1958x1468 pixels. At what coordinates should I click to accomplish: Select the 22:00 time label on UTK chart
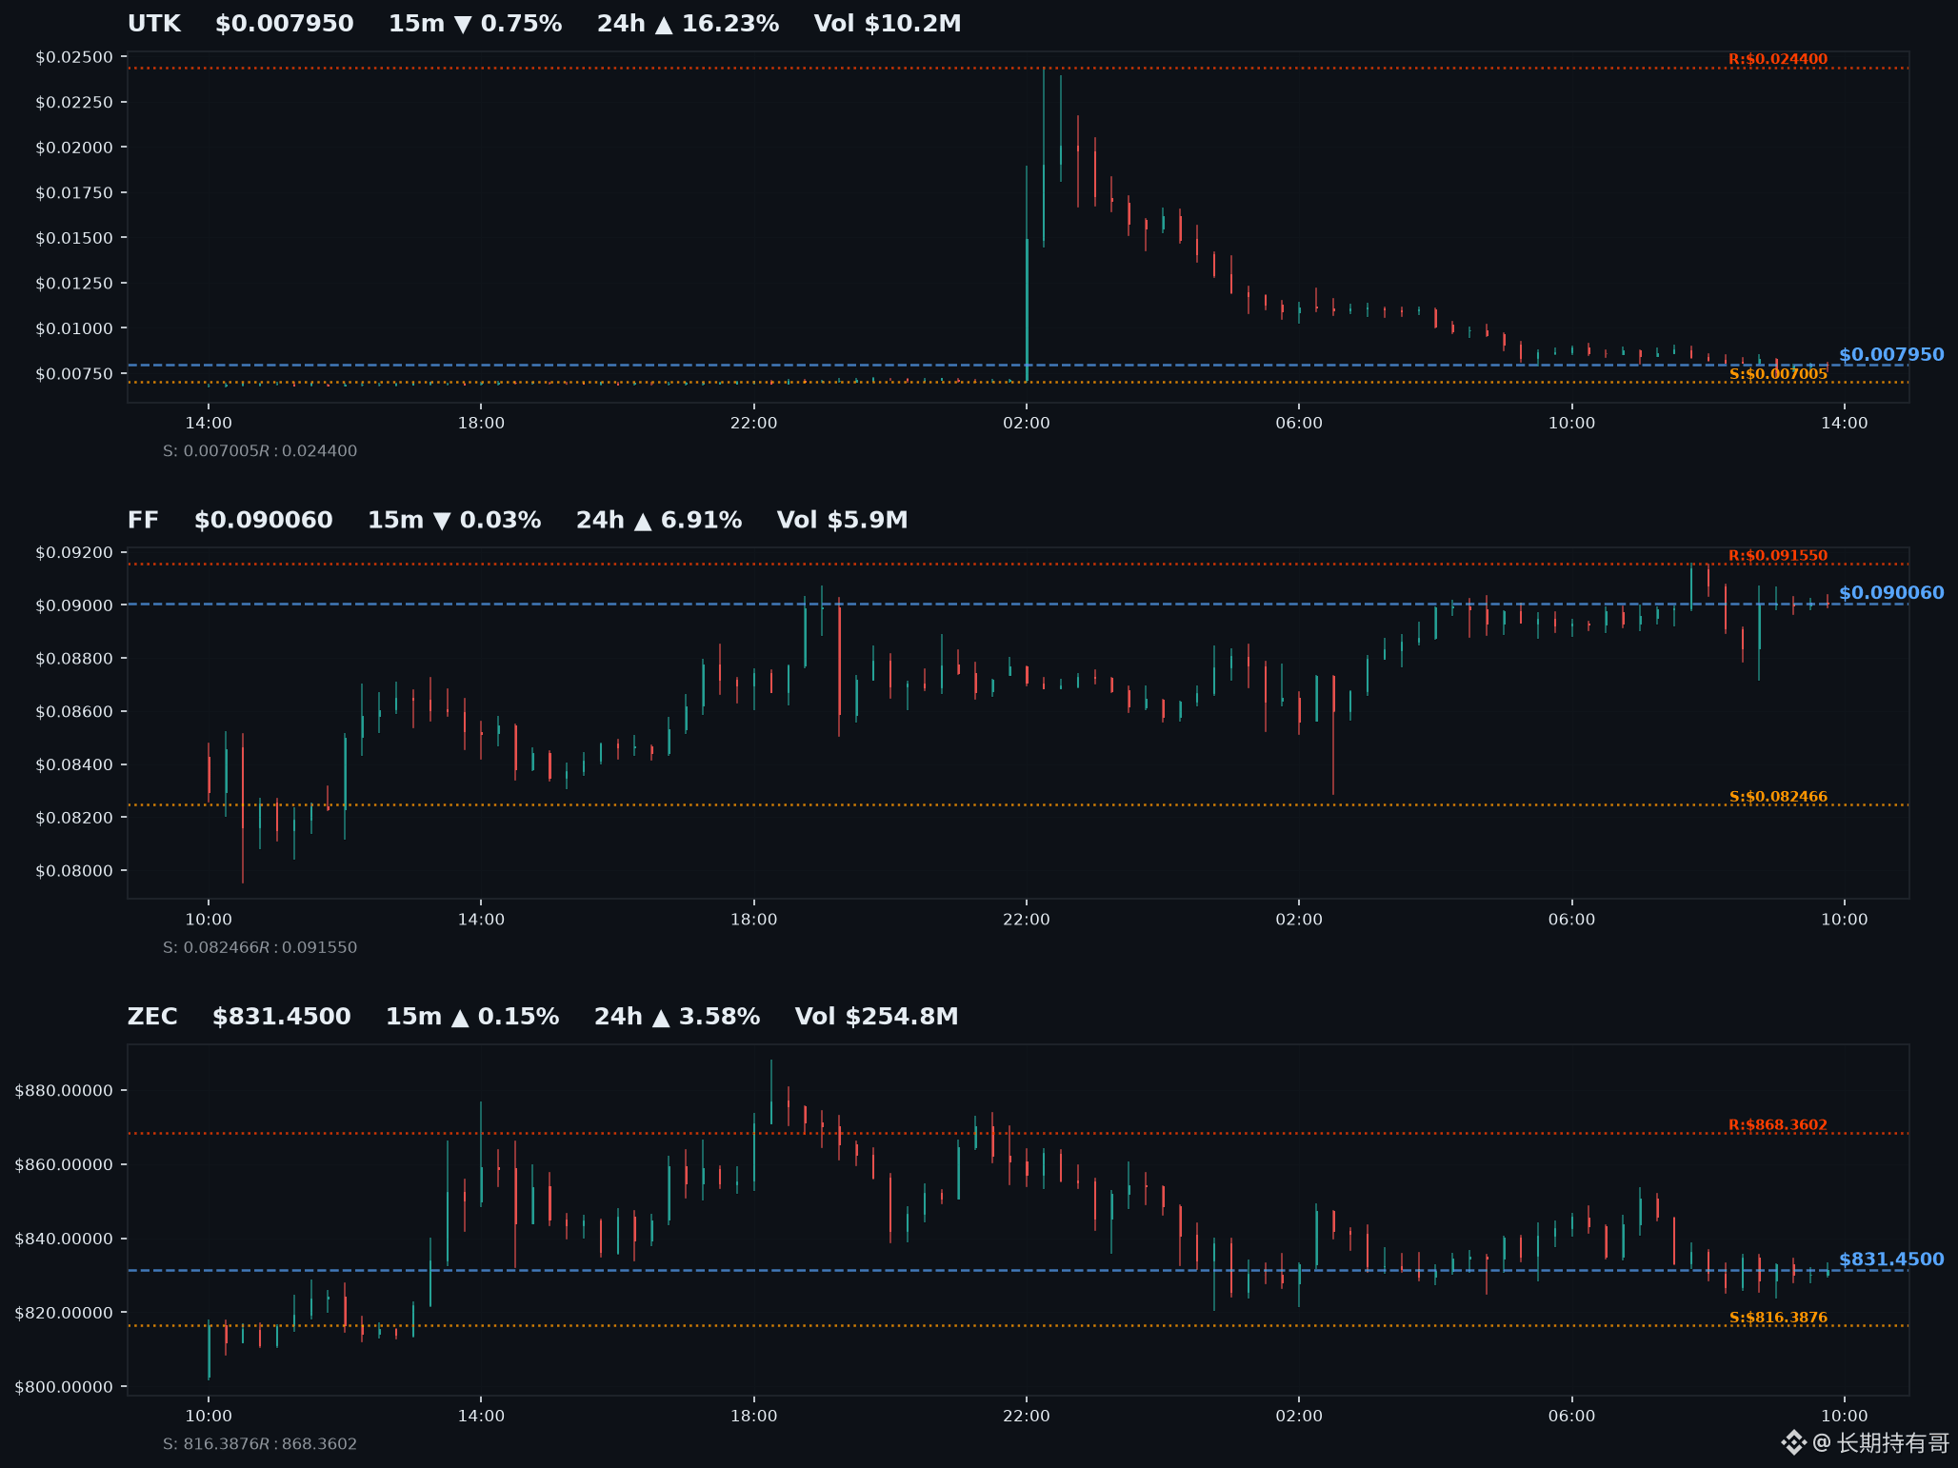point(754,424)
